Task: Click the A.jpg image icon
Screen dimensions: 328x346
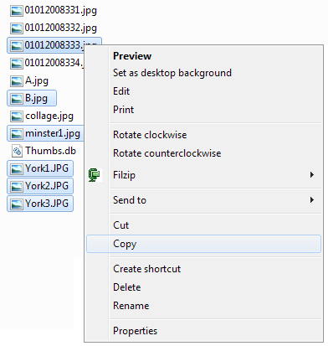Action: pyautogui.click(x=17, y=81)
